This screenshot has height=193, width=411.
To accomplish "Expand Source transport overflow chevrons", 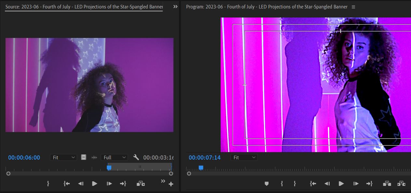I will 163,181.
